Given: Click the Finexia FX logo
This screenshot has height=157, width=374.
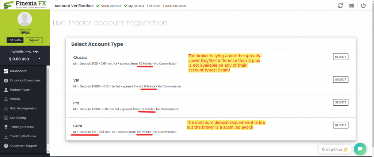Looking at the screenshot, I should (24, 5).
